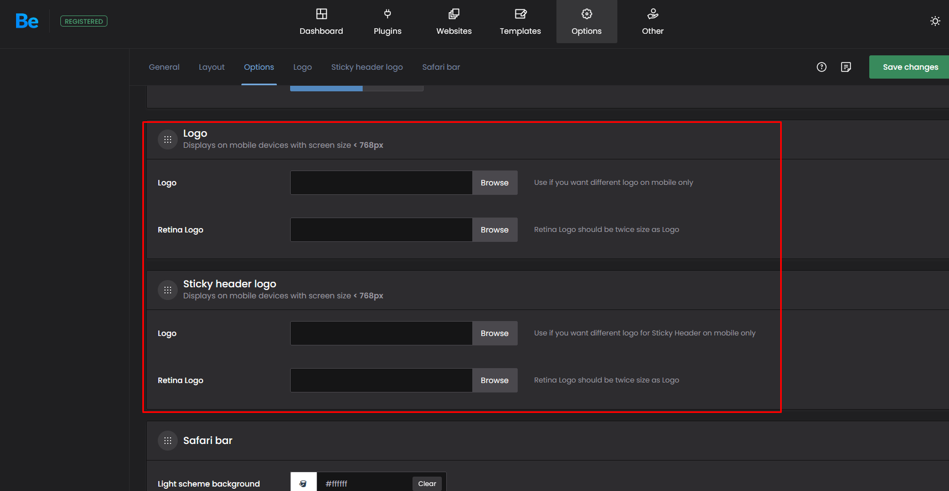Open the Plugins section
Viewport: 949px width, 491px height.
[x=388, y=22]
